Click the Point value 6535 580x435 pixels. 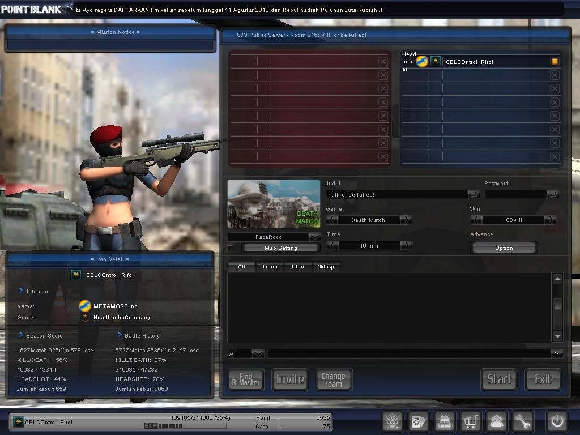(x=323, y=417)
